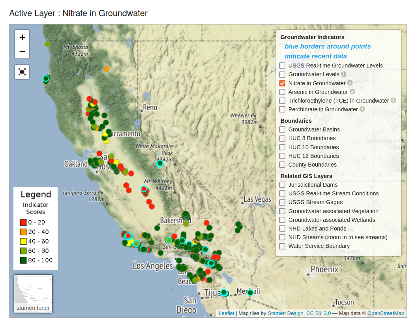Open the Leaflet attribution link
Screen dimensions: 416x328
coord(226,313)
